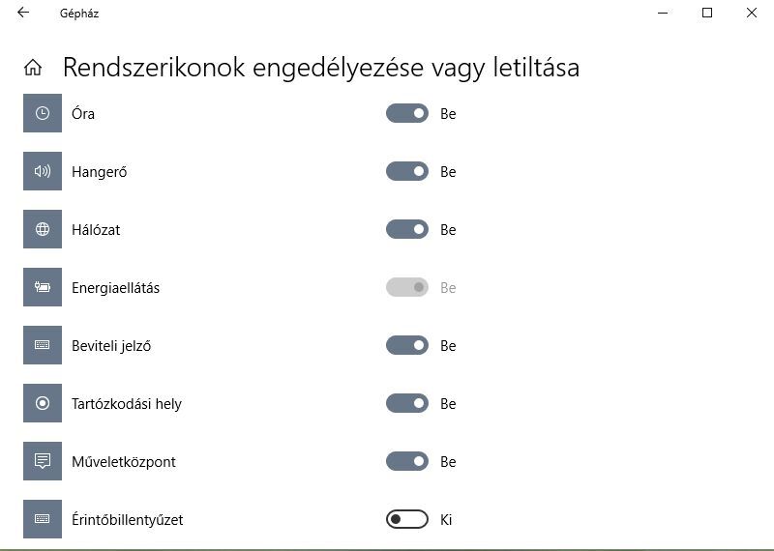Screen dimensions: 774x551
Task: Click the message icon beside Műveletközpont
Action: tap(43, 462)
